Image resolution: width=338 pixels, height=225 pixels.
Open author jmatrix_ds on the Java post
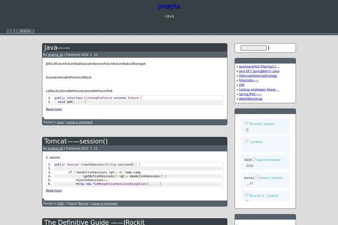[55, 55]
